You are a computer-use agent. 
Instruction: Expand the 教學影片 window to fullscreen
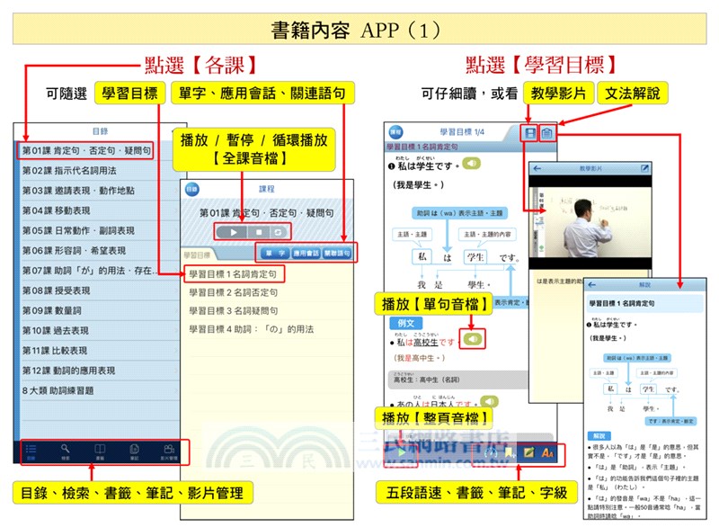(644, 168)
